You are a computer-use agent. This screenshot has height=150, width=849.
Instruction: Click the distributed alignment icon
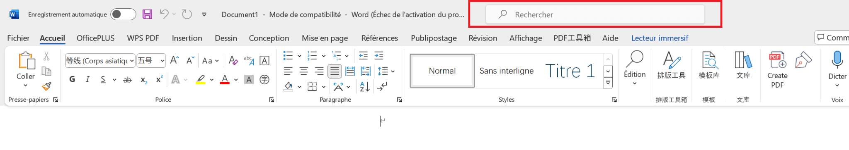click(x=350, y=71)
